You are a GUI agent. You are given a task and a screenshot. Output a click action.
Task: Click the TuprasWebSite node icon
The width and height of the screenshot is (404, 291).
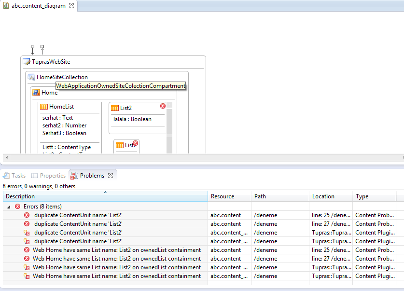click(27, 62)
